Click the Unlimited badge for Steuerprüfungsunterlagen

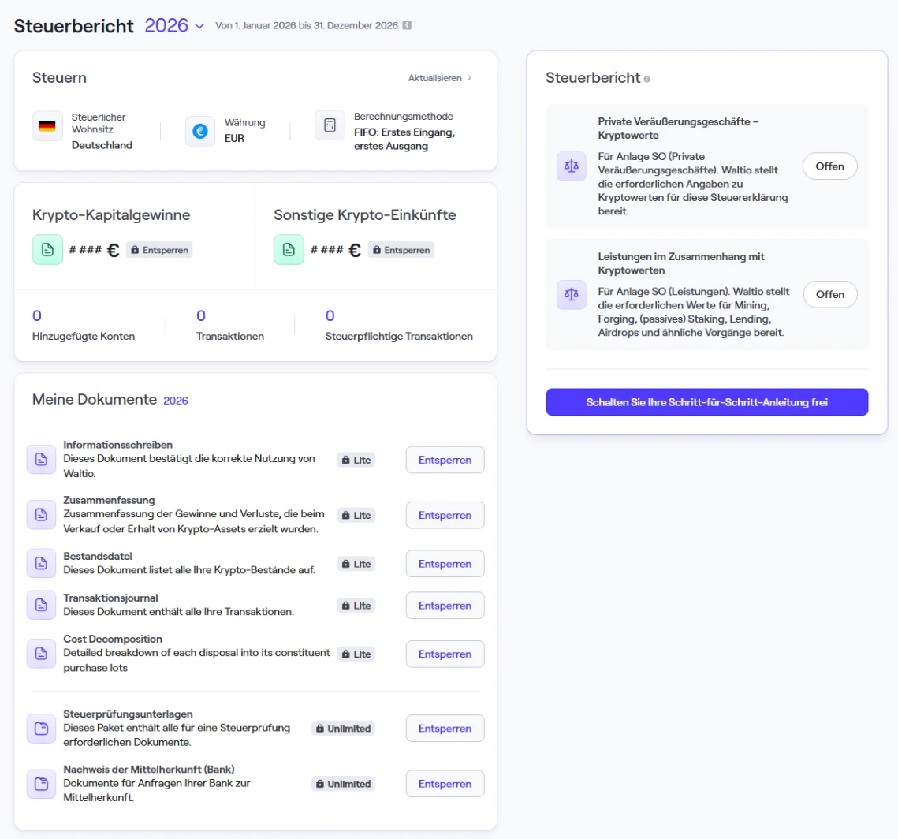pyautogui.click(x=343, y=729)
